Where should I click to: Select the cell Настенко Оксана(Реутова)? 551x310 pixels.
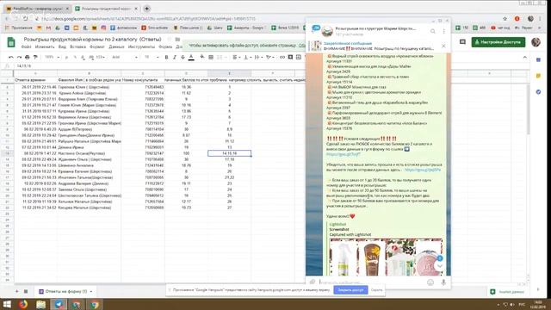click(89, 153)
